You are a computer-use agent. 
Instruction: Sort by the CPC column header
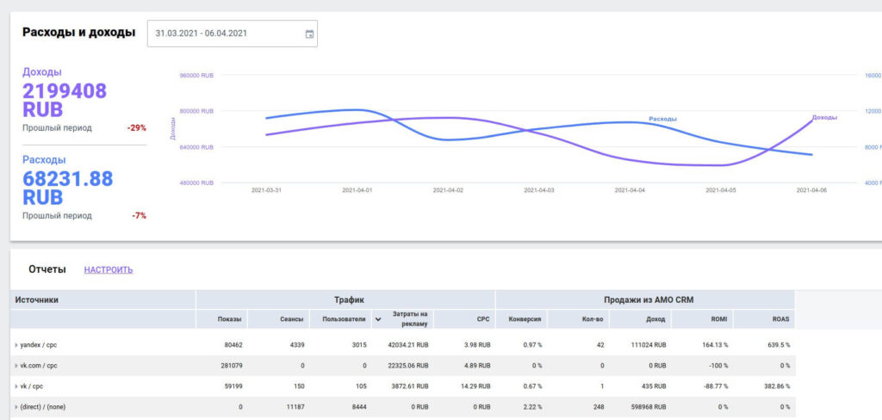tap(483, 319)
